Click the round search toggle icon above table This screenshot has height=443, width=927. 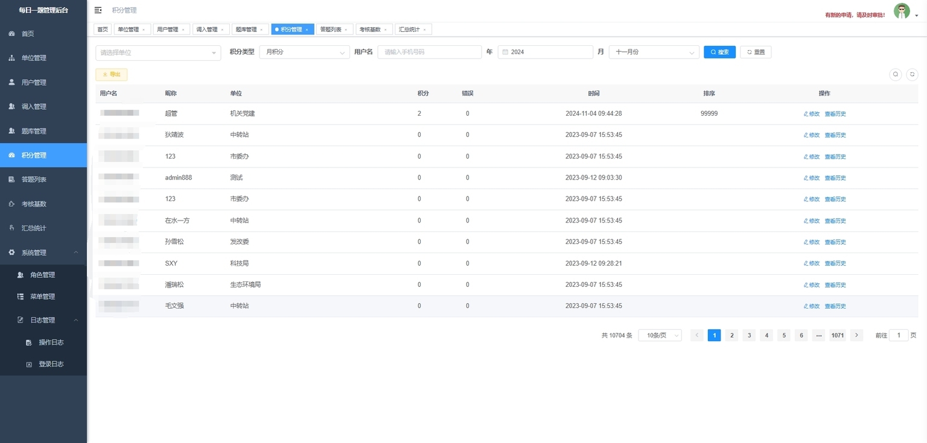pos(896,74)
